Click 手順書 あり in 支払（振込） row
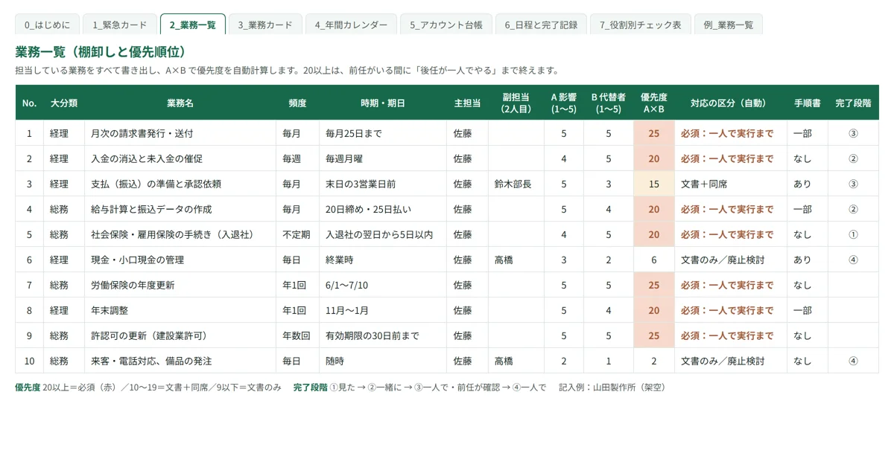 tap(808, 184)
